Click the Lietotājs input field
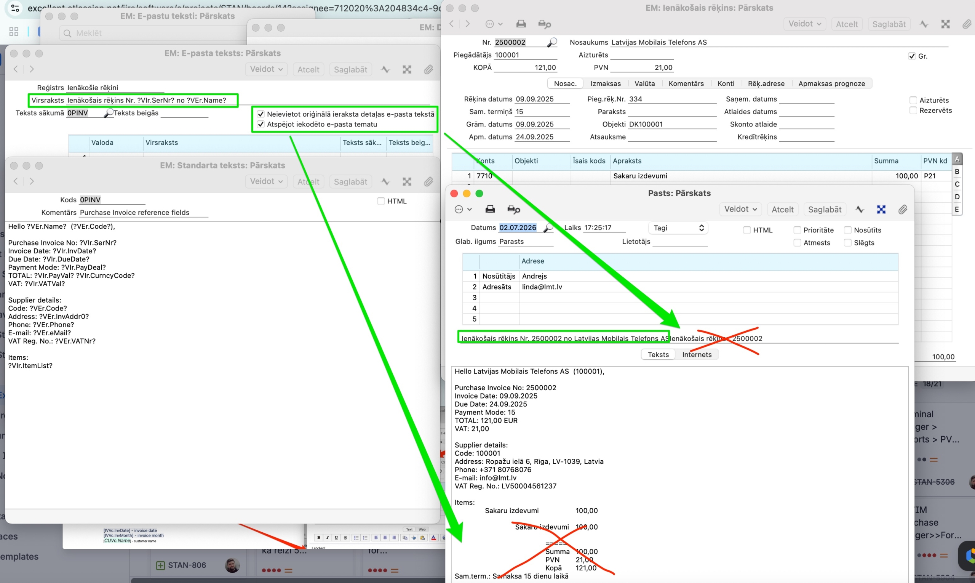 click(680, 242)
